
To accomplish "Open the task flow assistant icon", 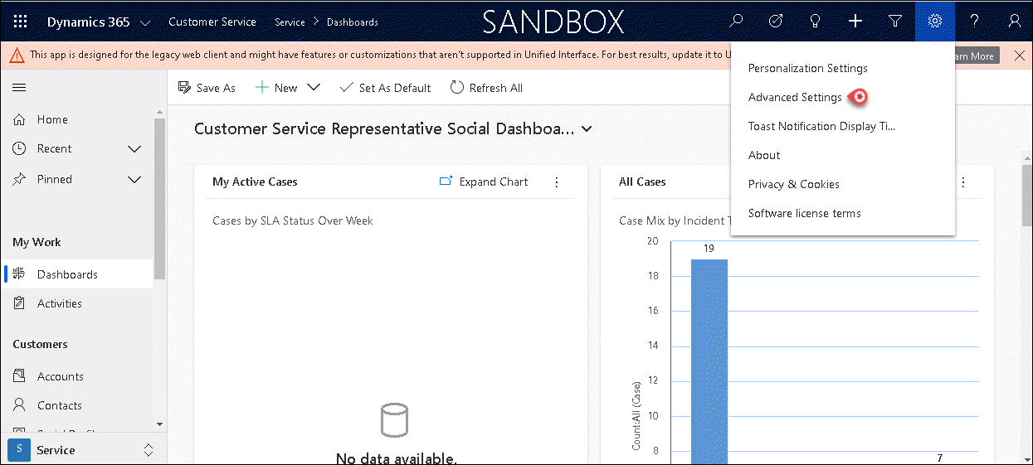I will [x=776, y=22].
